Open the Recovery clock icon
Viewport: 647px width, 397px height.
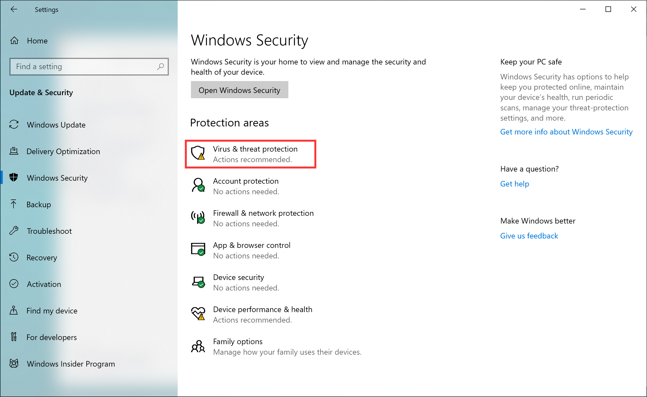[14, 257]
